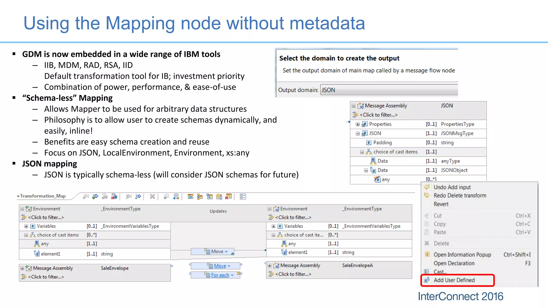Select Add User Defined menu entry
Screen dimensions: 548x308
click(458, 280)
